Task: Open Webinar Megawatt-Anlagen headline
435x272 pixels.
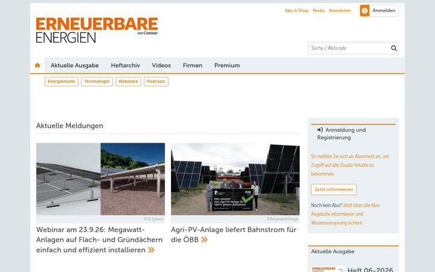Action: click(x=99, y=240)
